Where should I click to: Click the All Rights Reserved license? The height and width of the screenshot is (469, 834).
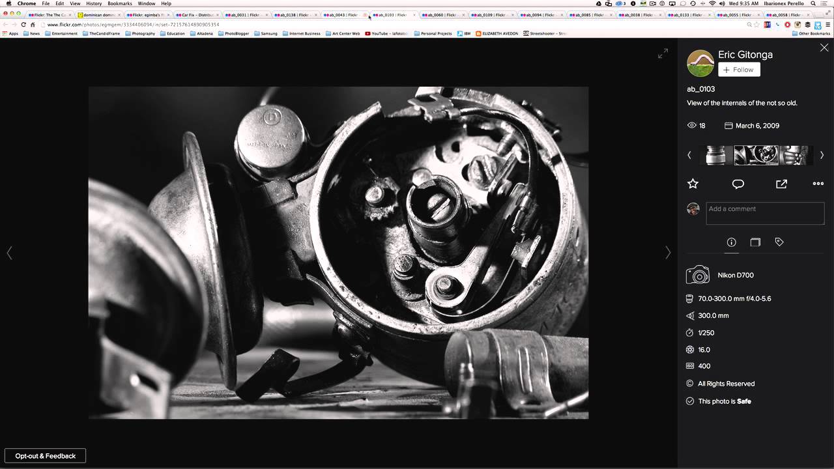[726, 384]
